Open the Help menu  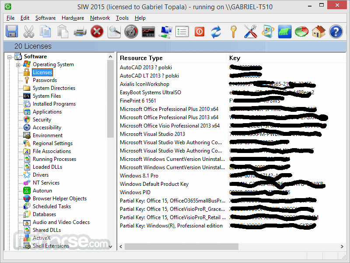click(140, 18)
